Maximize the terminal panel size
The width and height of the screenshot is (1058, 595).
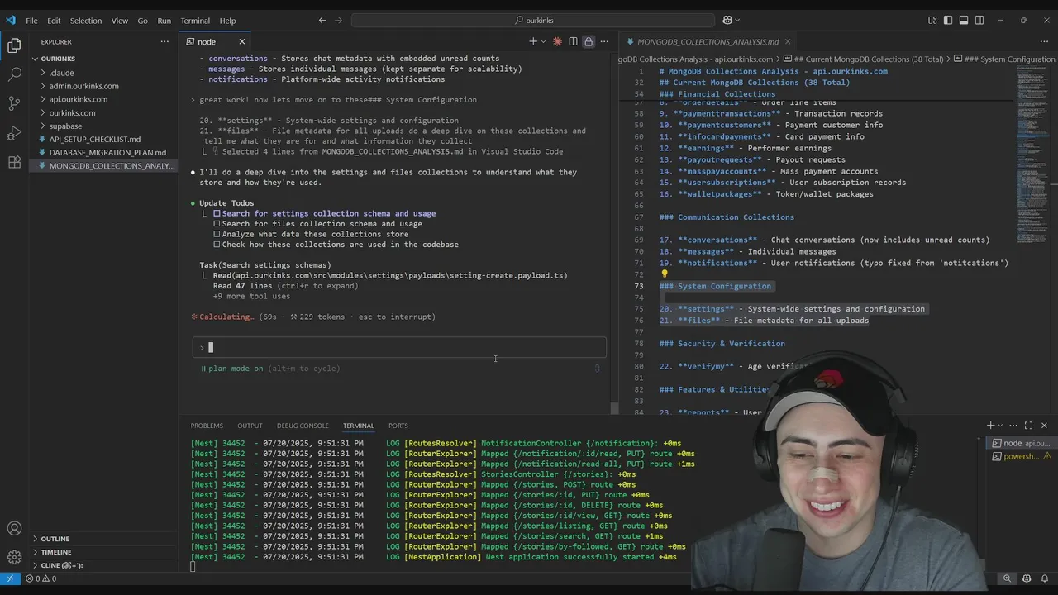(1029, 426)
